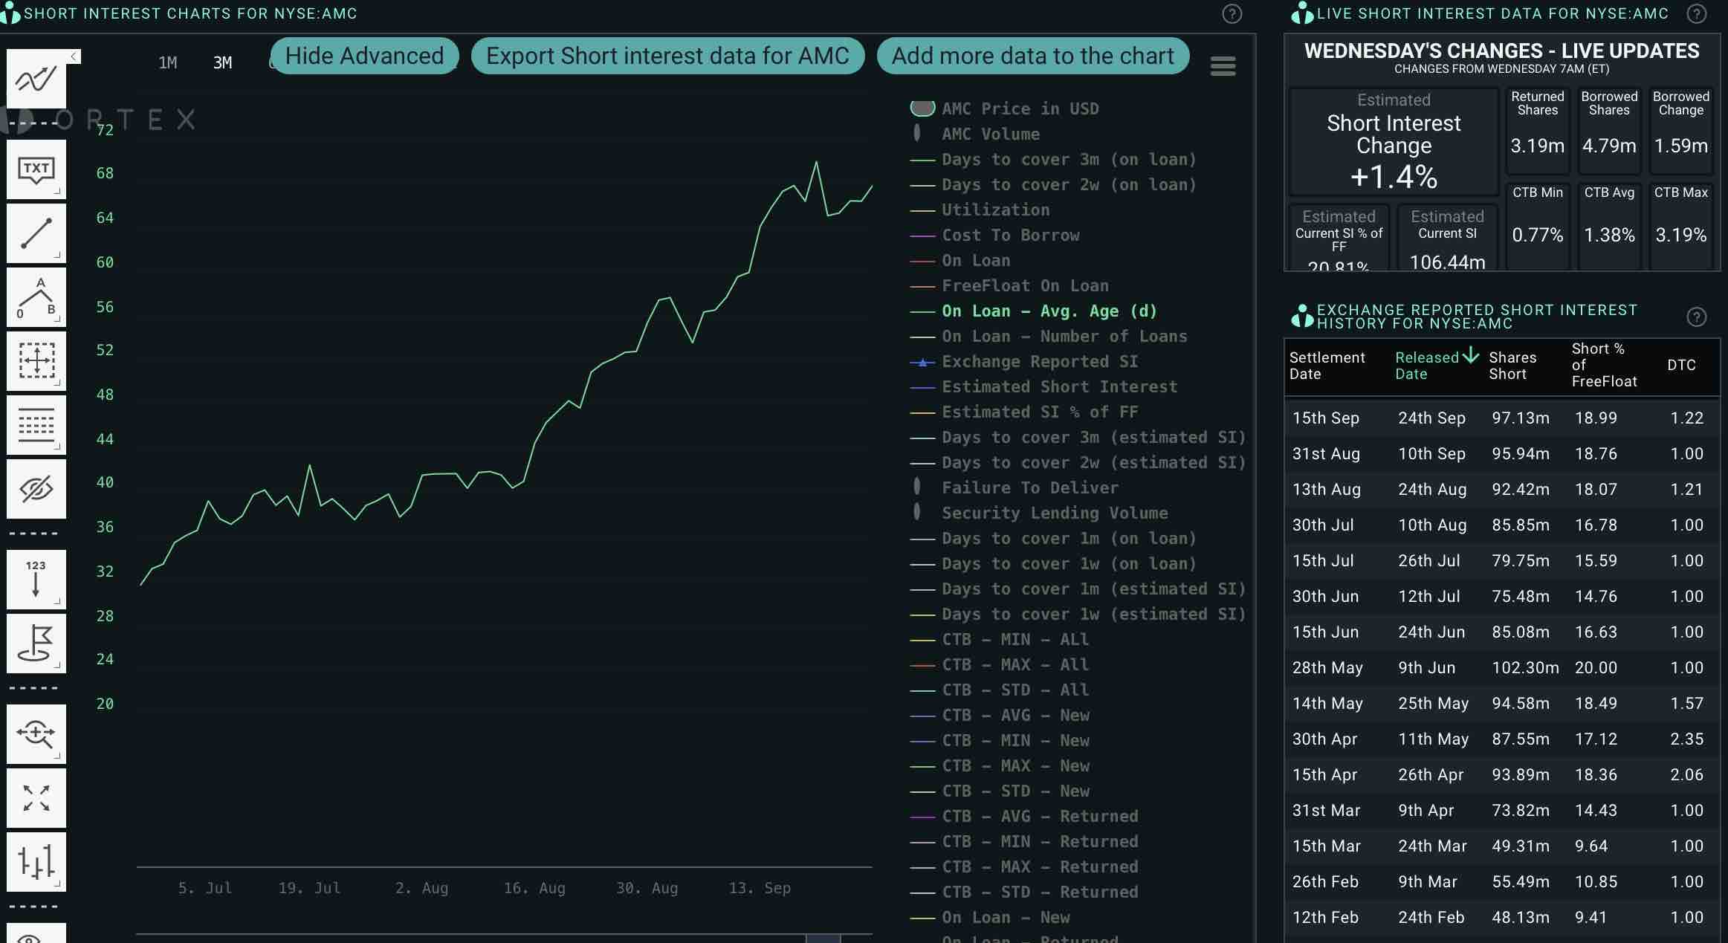Click Add more data to the chart

click(x=1032, y=56)
